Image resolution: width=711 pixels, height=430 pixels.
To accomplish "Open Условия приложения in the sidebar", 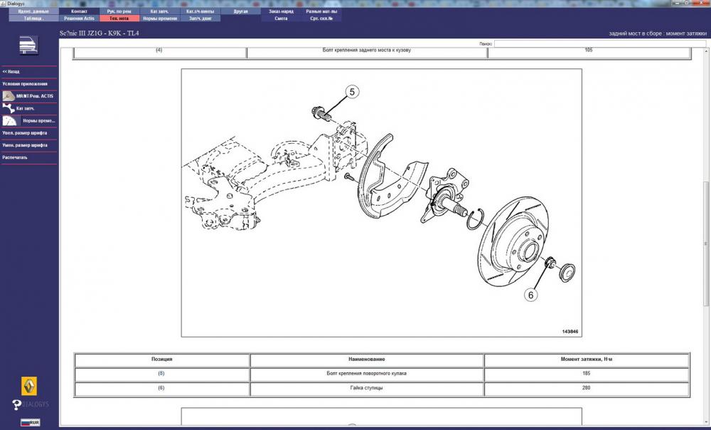I will (x=25, y=84).
